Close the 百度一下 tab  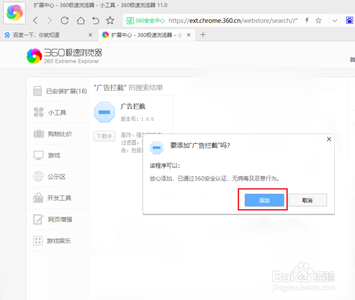[x=90, y=35]
